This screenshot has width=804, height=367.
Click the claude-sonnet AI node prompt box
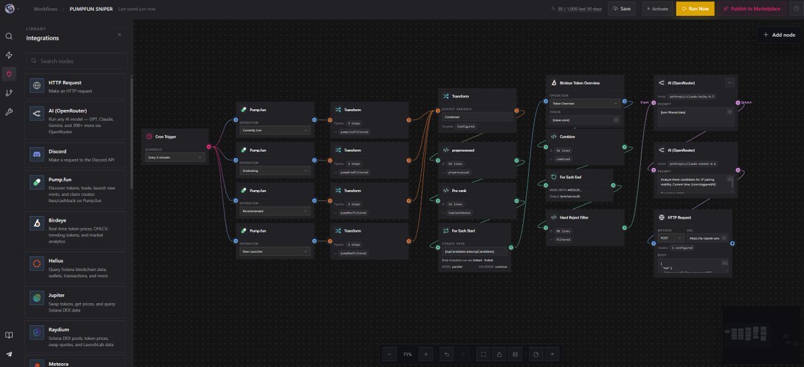[696, 185]
